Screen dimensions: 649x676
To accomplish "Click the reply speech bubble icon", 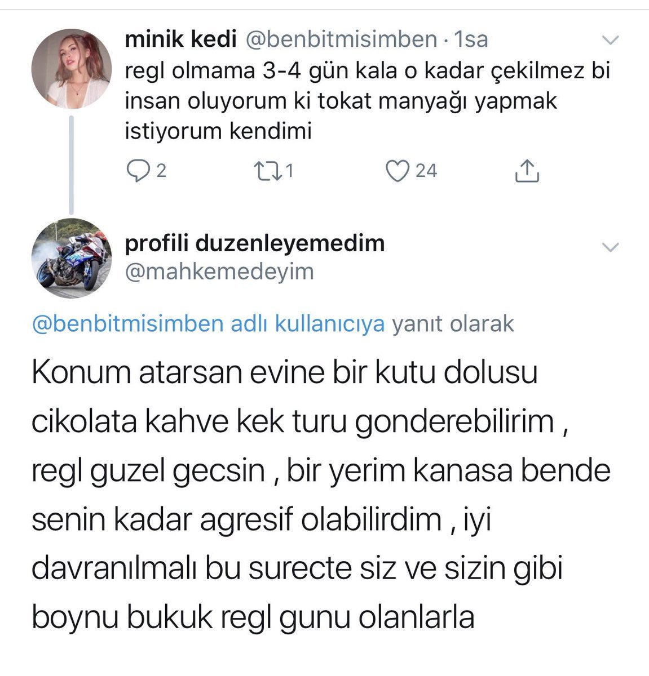I will click(137, 171).
